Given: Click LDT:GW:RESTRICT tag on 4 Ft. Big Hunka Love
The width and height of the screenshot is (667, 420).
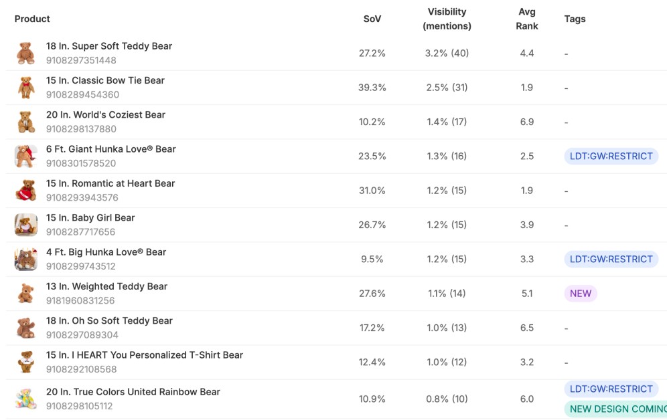Looking at the screenshot, I should (x=611, y=259).
